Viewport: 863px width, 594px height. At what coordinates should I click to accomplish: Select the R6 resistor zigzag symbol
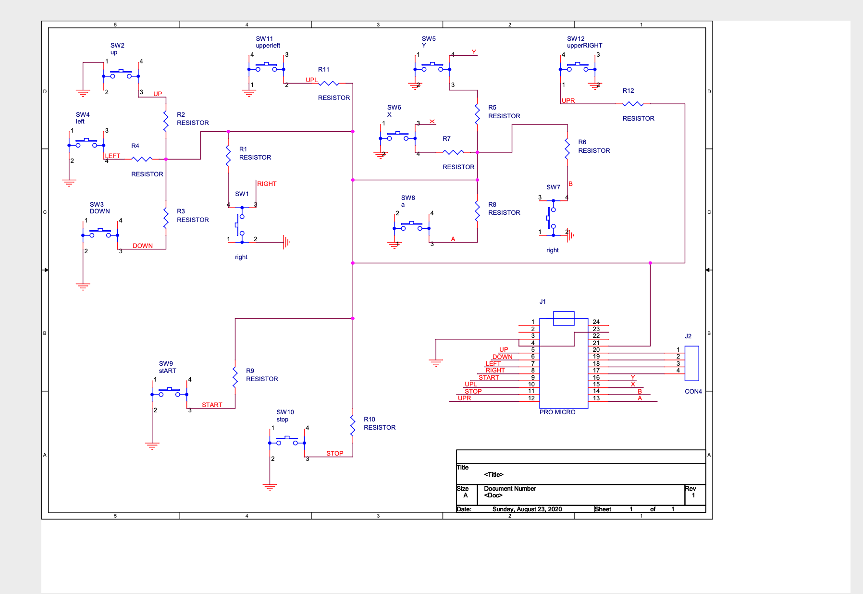coord(567,148)
